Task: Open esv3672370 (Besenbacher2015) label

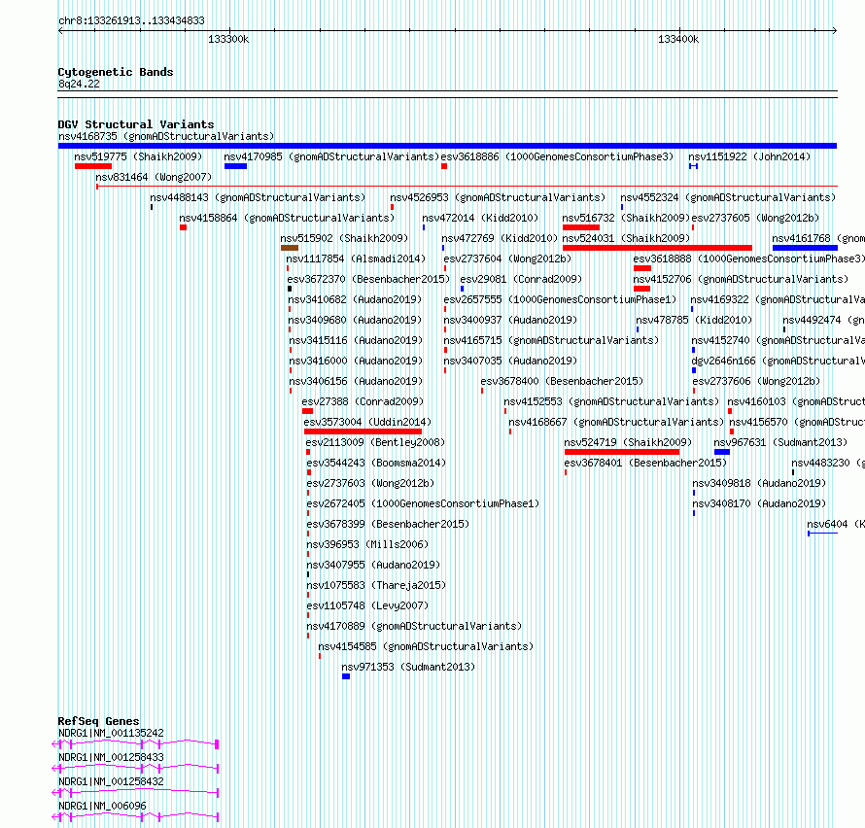Action: (368, 279)
